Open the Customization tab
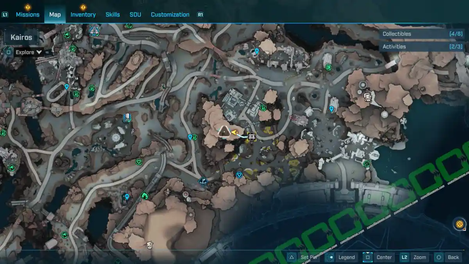 pos(170,14)
